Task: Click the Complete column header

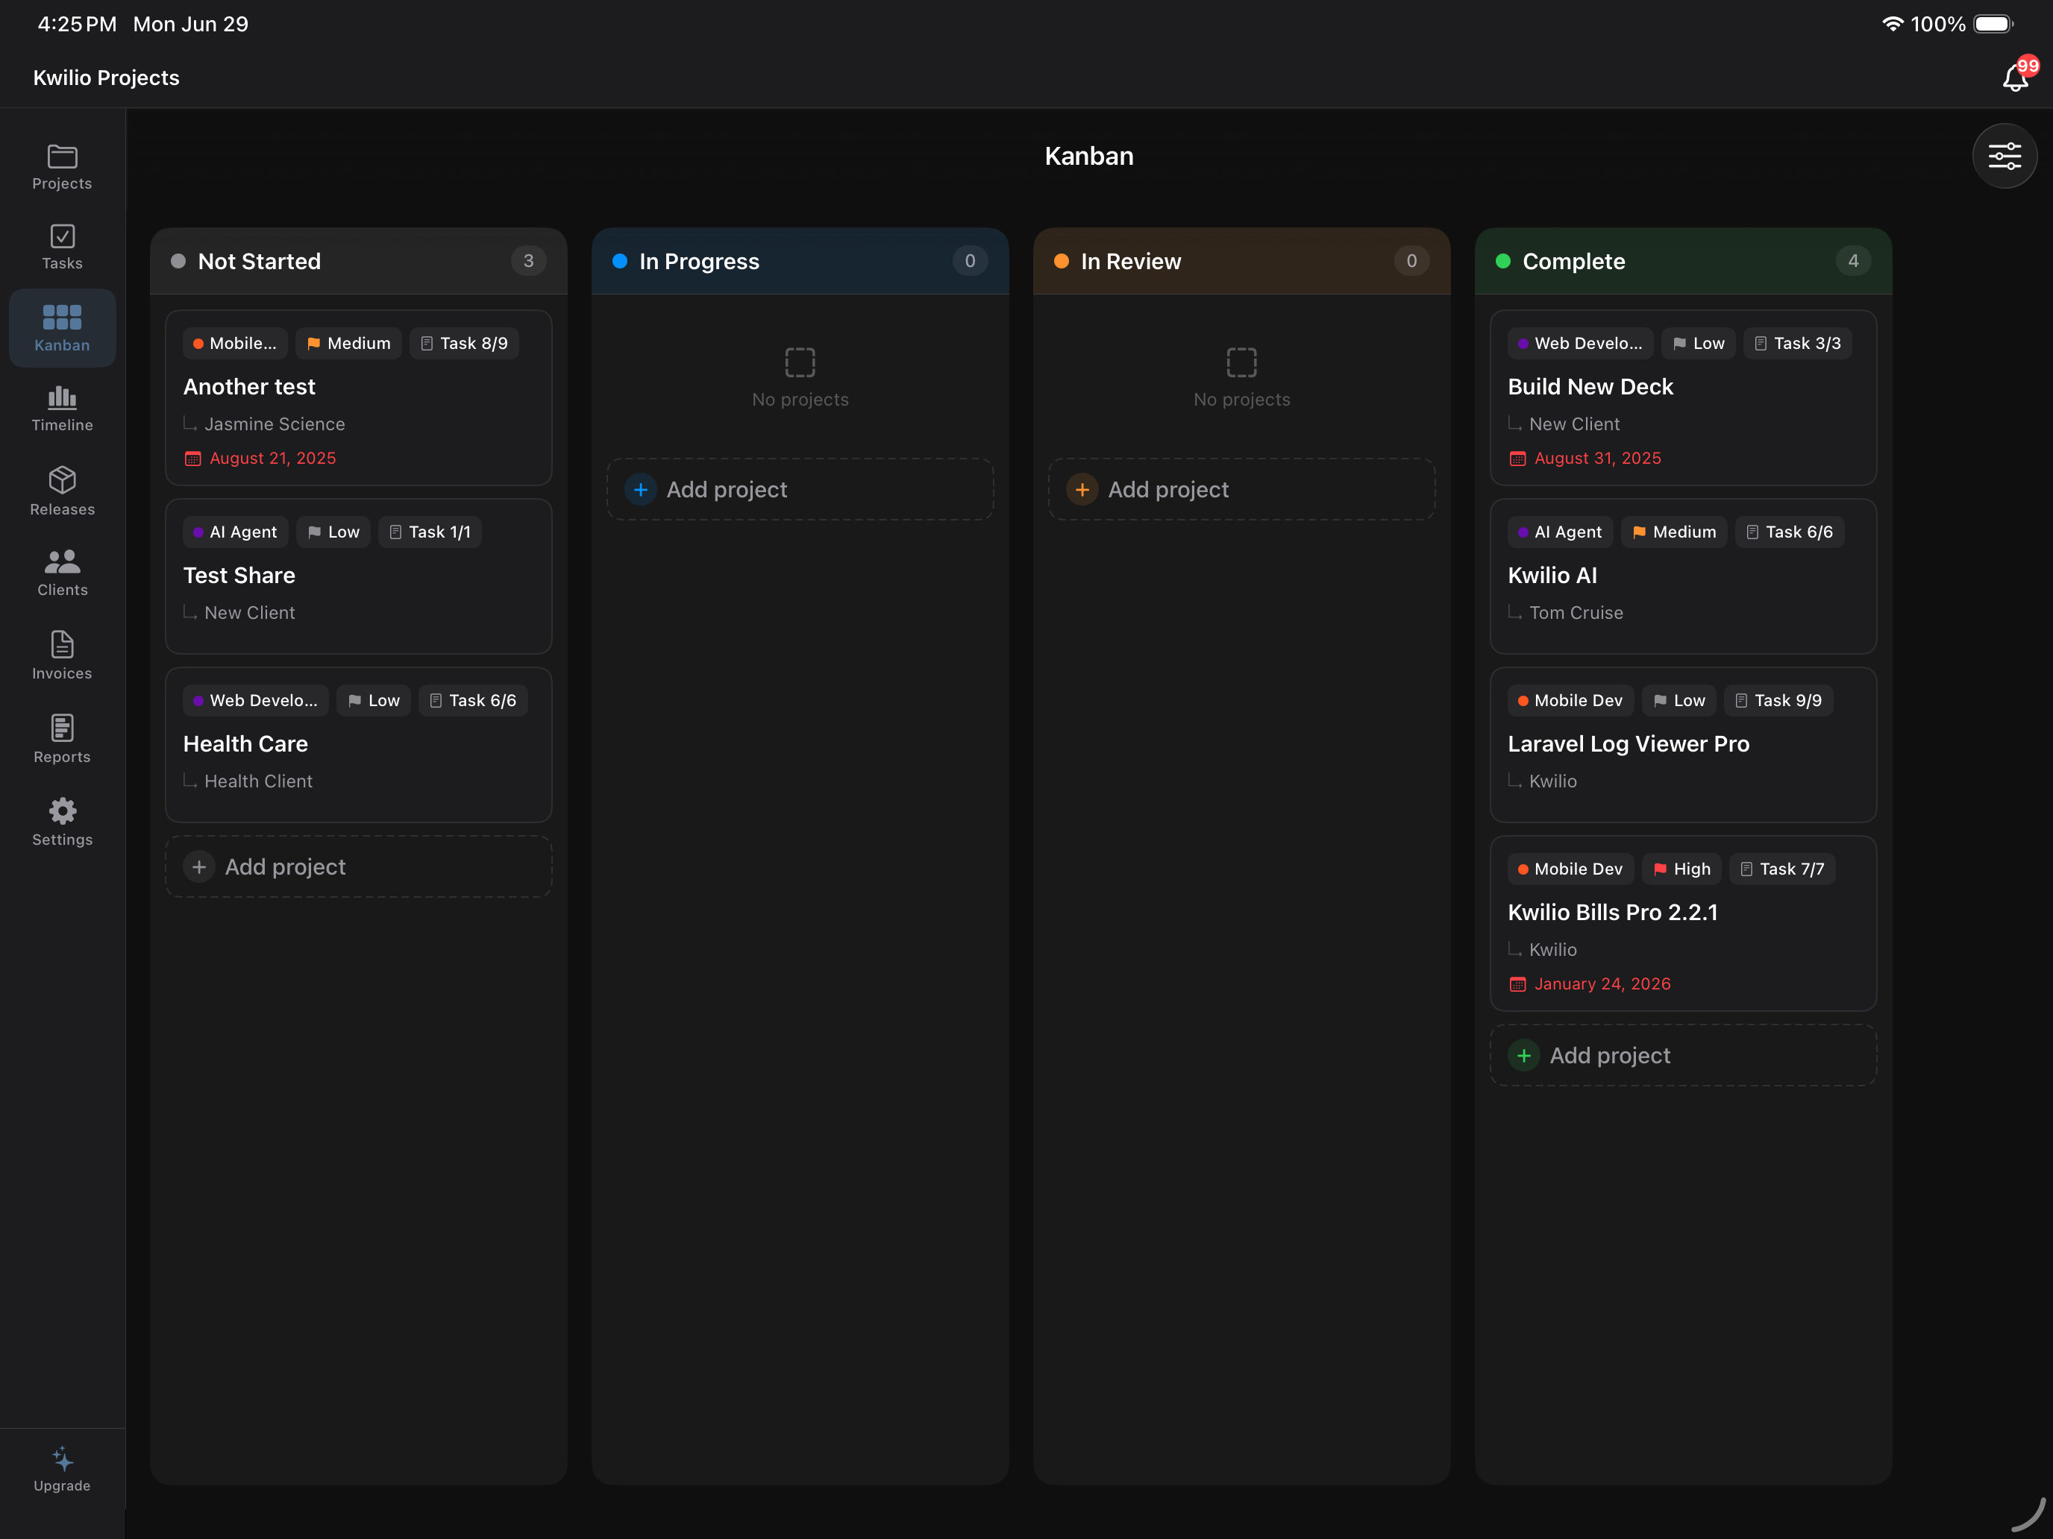Action: coord(1684,262)
